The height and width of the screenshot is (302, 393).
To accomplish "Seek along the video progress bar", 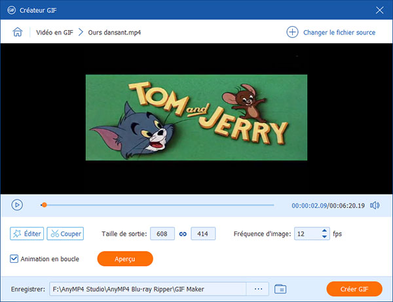I will 157,205.
